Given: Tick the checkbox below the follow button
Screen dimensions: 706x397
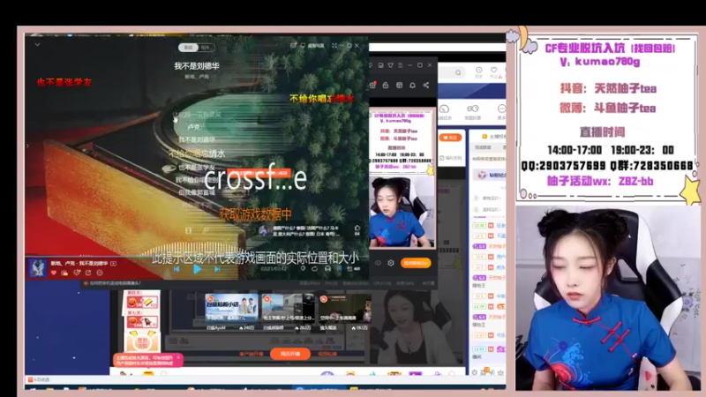Looking at the screenshot, I should [442, 158].
